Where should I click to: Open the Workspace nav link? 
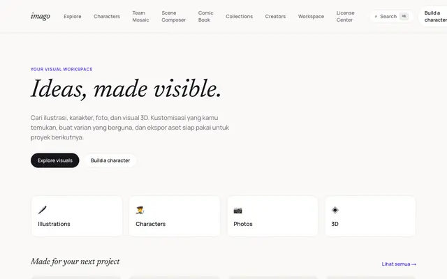pos(311,17)
